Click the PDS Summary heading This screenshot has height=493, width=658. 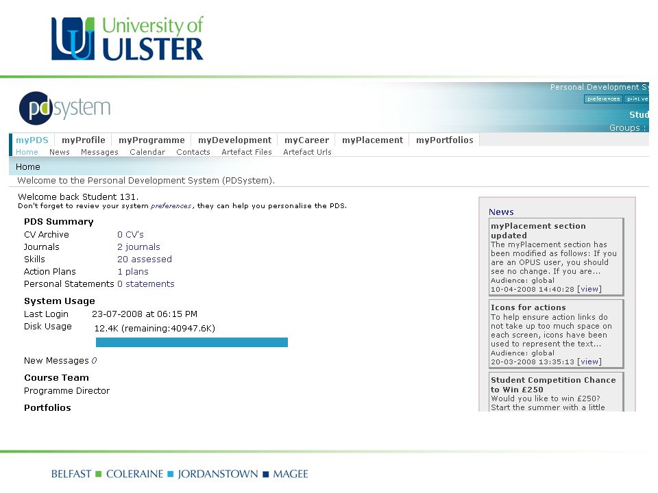point(59,222)
